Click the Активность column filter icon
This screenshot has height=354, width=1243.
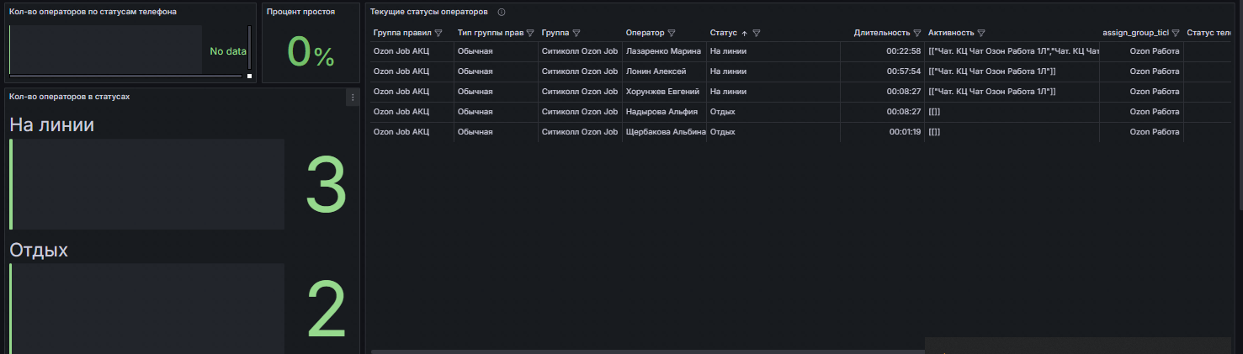pos(981,33)
